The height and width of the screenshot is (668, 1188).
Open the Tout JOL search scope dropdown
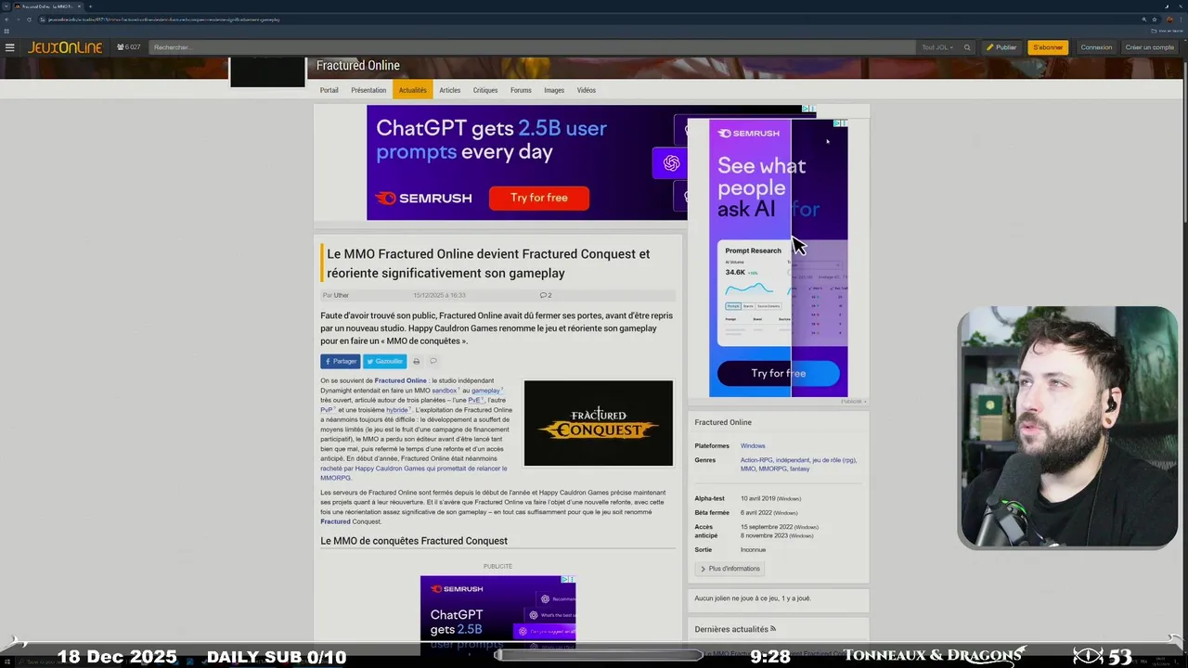click(936, 47)
